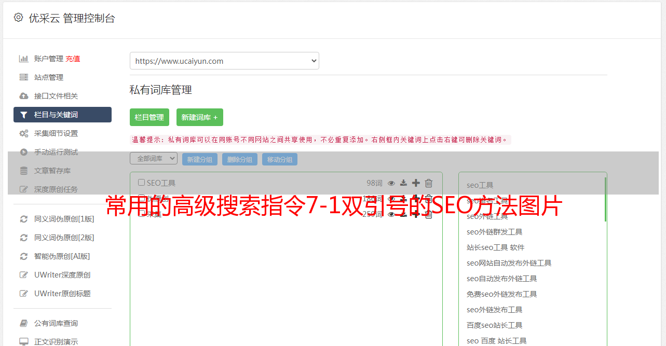Click the bar chart icon for 账户管理
The image size is (666, 346).
pos(24,59)
